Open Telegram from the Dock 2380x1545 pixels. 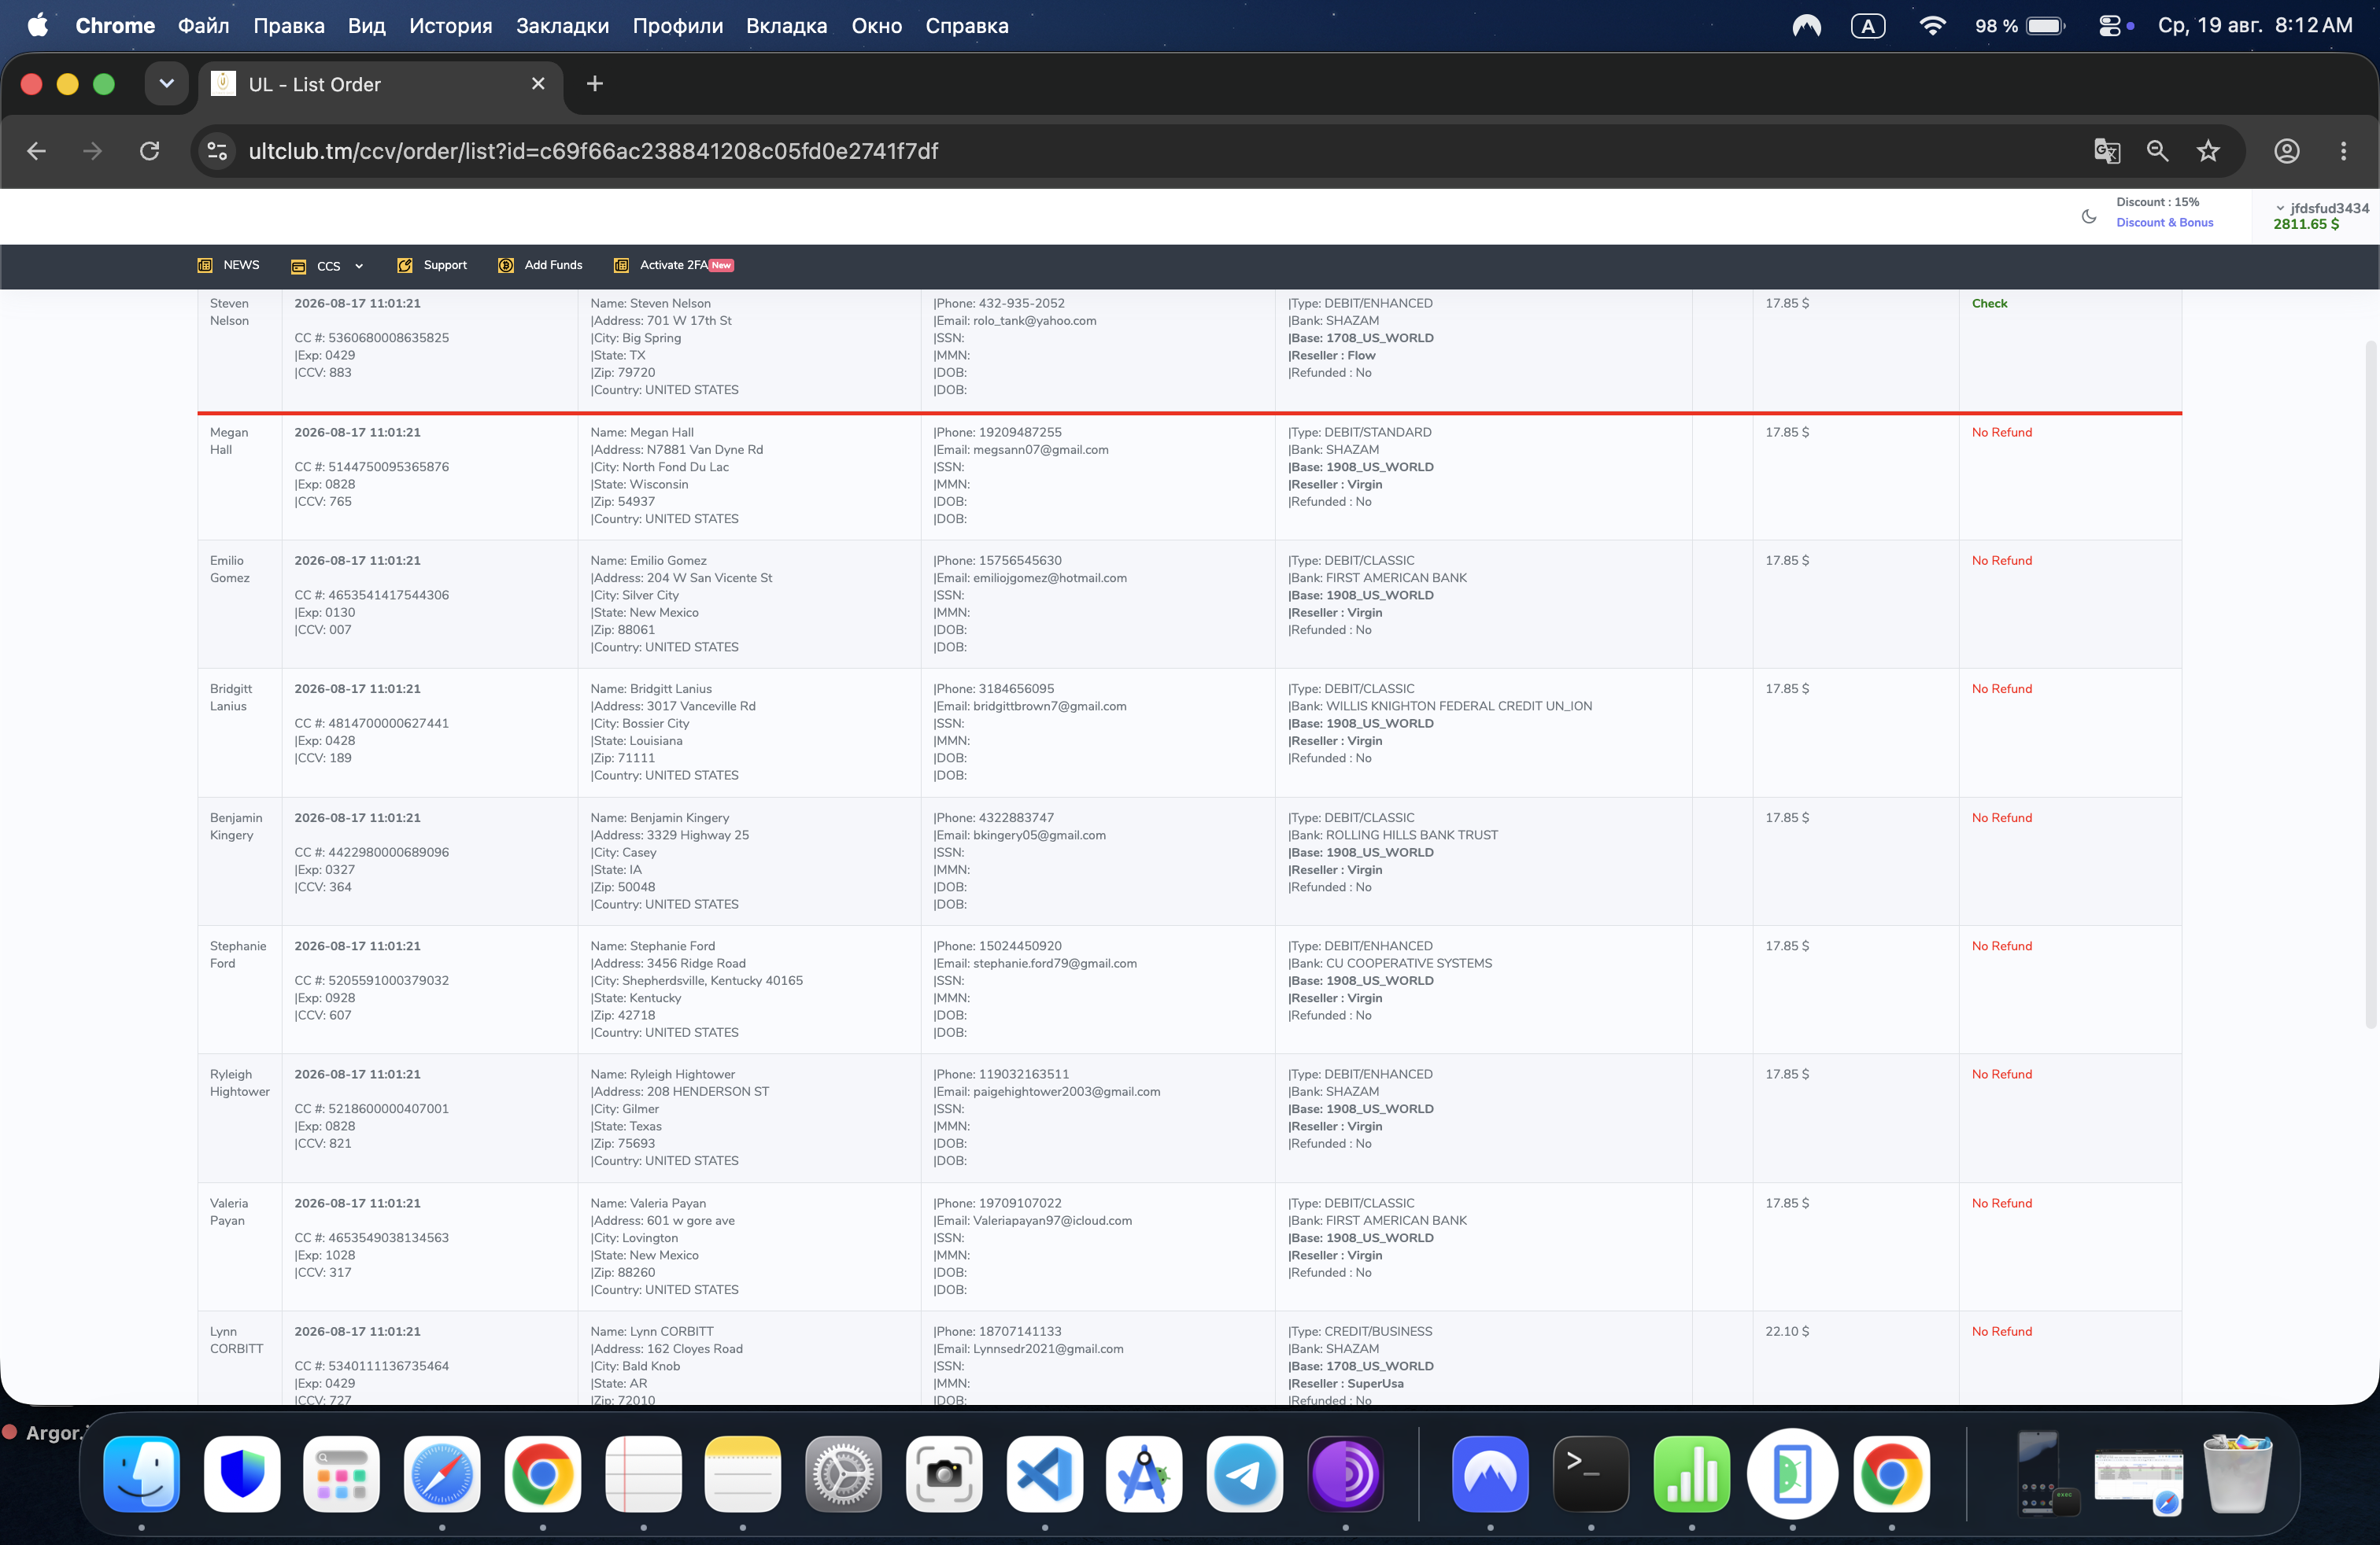click(x=1245, y=1474)
